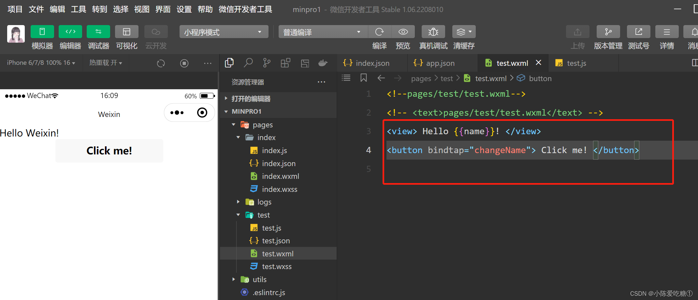
Task: Collapse the test folder
Action: click(278, 215)
